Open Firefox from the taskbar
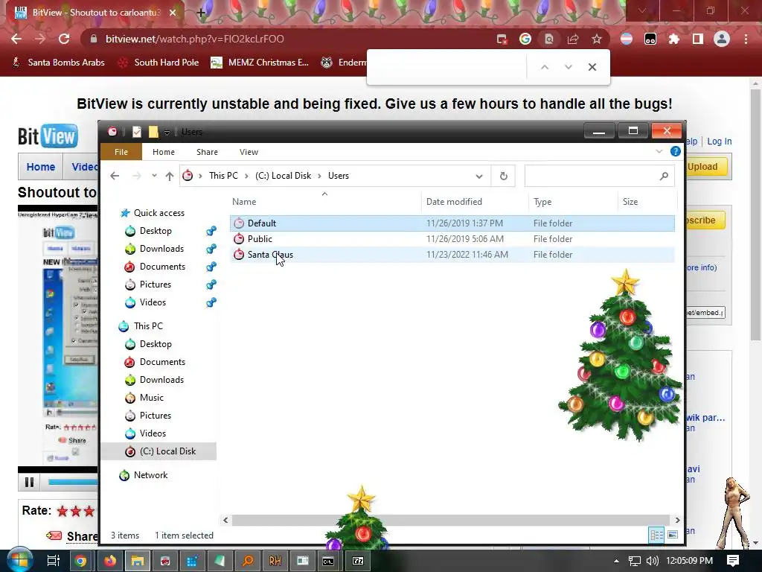The image size is (762, 572). [110, 561]
